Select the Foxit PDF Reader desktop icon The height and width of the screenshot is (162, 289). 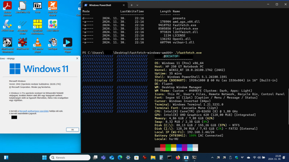pyautogui.click(x=52, y=9)
